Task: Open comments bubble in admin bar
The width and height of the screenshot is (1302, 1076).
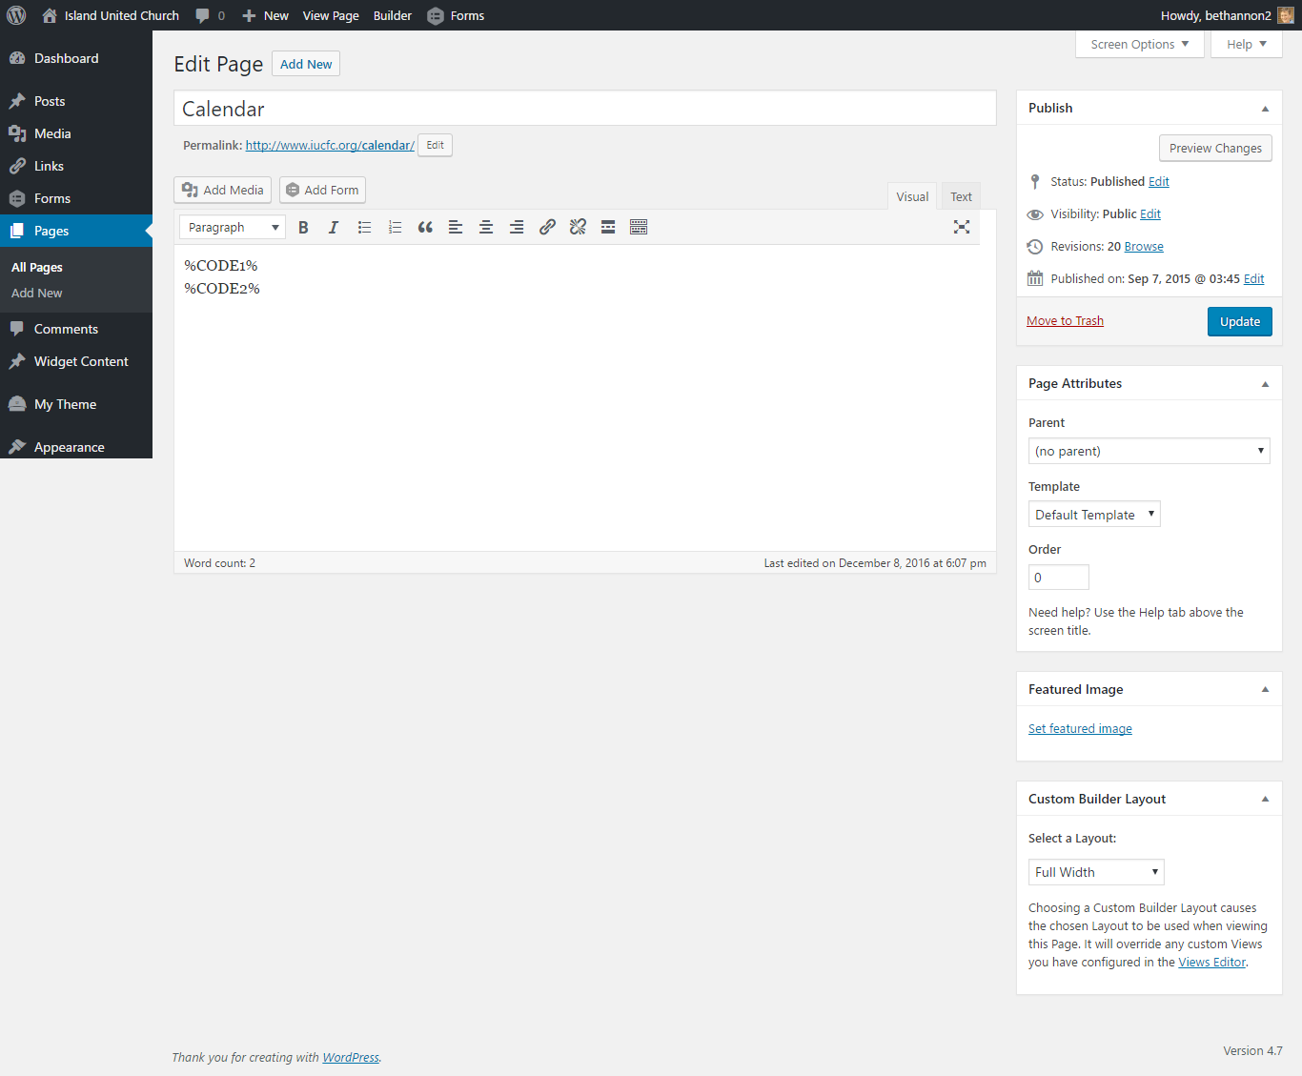Action: click(210, 15)
